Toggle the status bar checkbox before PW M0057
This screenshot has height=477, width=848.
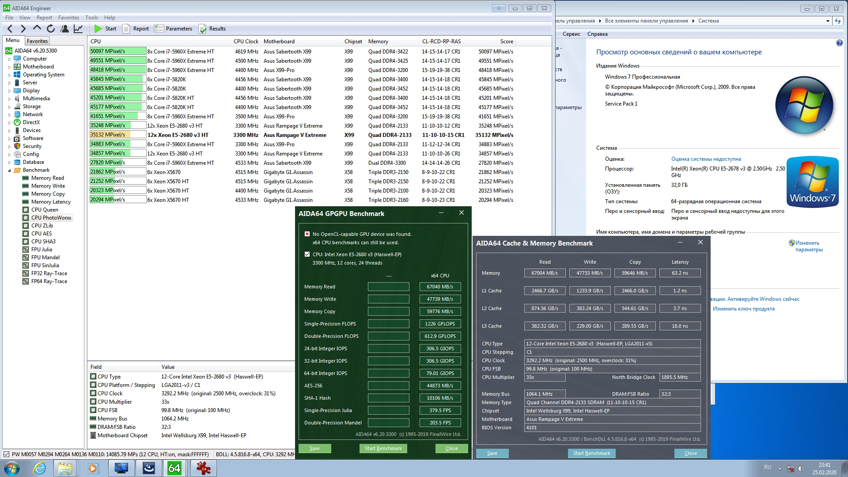6,454
